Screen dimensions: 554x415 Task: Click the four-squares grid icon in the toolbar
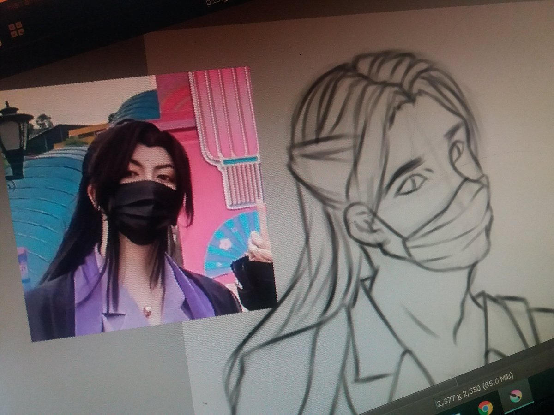click(16, 29)
